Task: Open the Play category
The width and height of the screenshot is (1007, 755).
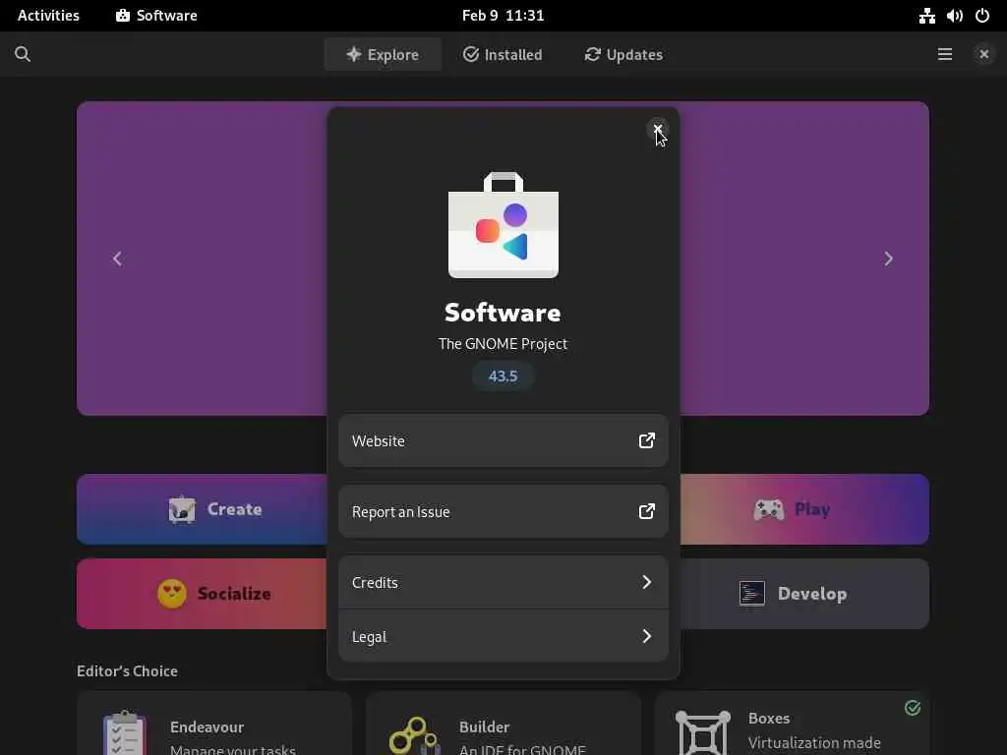Action: coord(804,509)
